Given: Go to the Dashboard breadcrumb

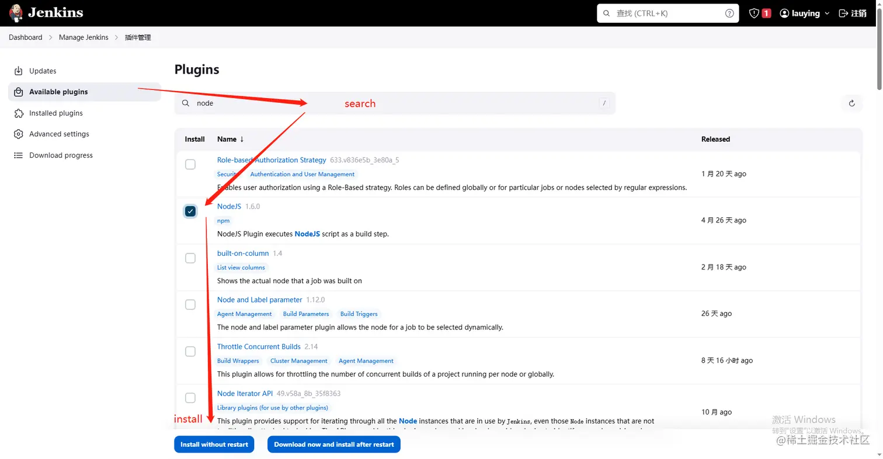Looking at the screenshot, I should click(x=26, y=37).
